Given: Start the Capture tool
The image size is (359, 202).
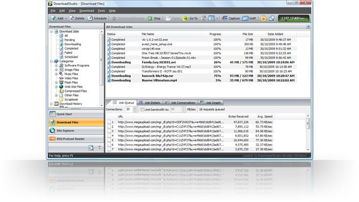Looking at the screenshot, I should [231, 18].
